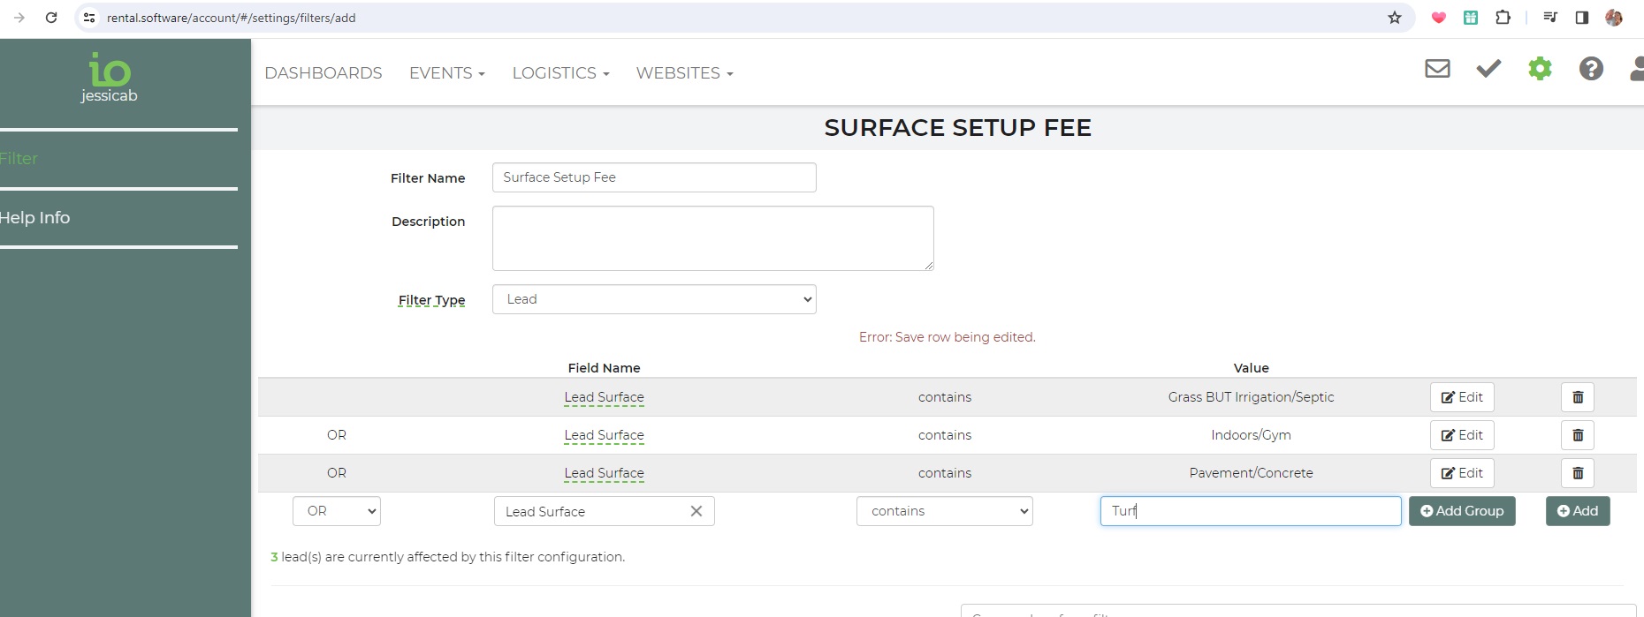Clear the Lead Surface field with X
1644x617 pixels.
[x=696, y=511]
